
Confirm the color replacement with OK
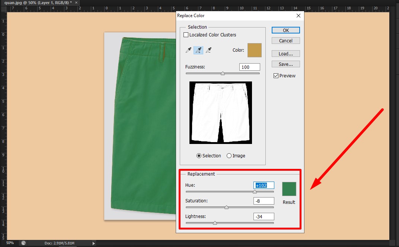(x=285, y=30)
